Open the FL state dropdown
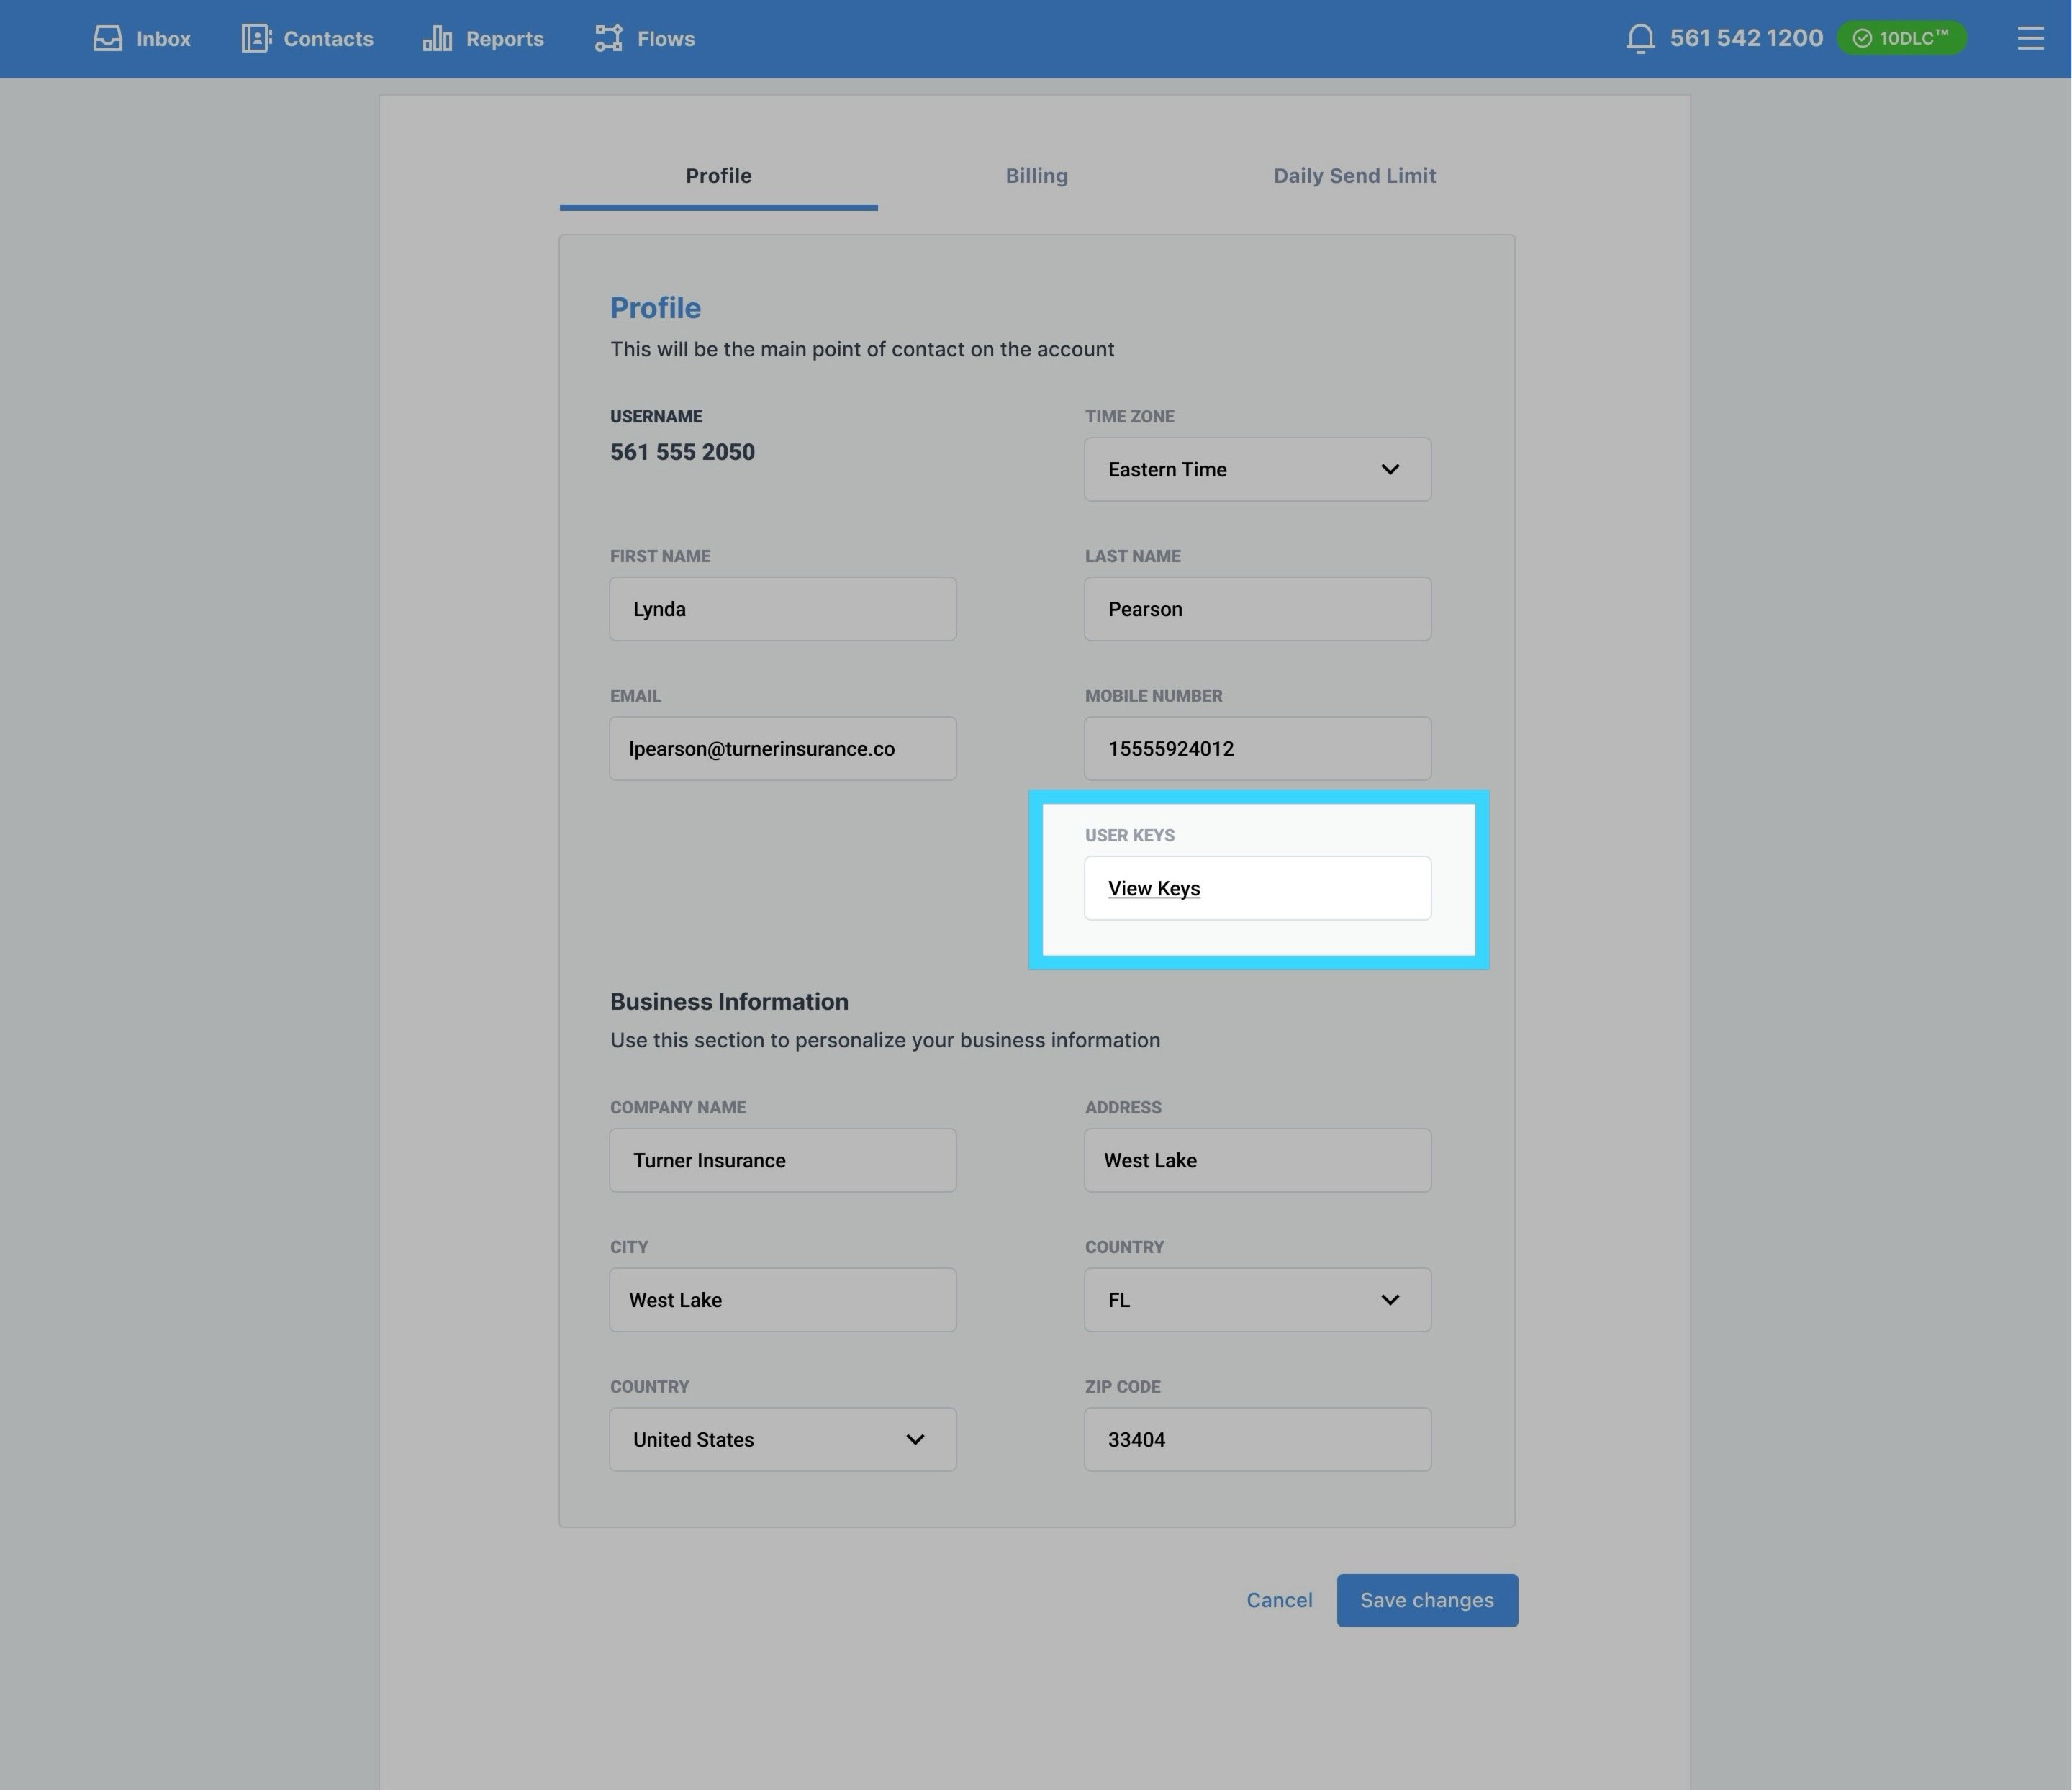The image size is (2072, 1790). tap(1257, 1300)
